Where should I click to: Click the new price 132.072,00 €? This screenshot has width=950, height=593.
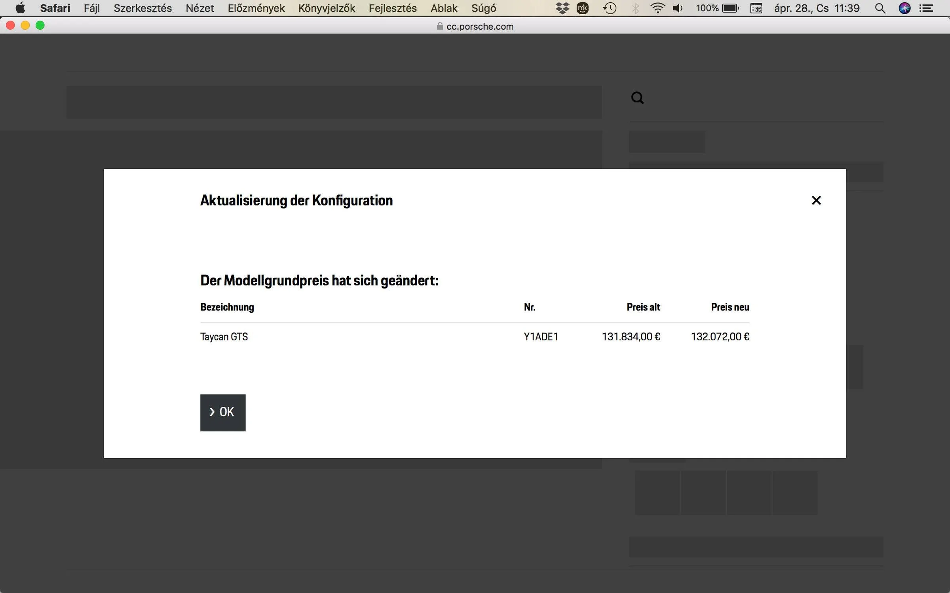720,337
